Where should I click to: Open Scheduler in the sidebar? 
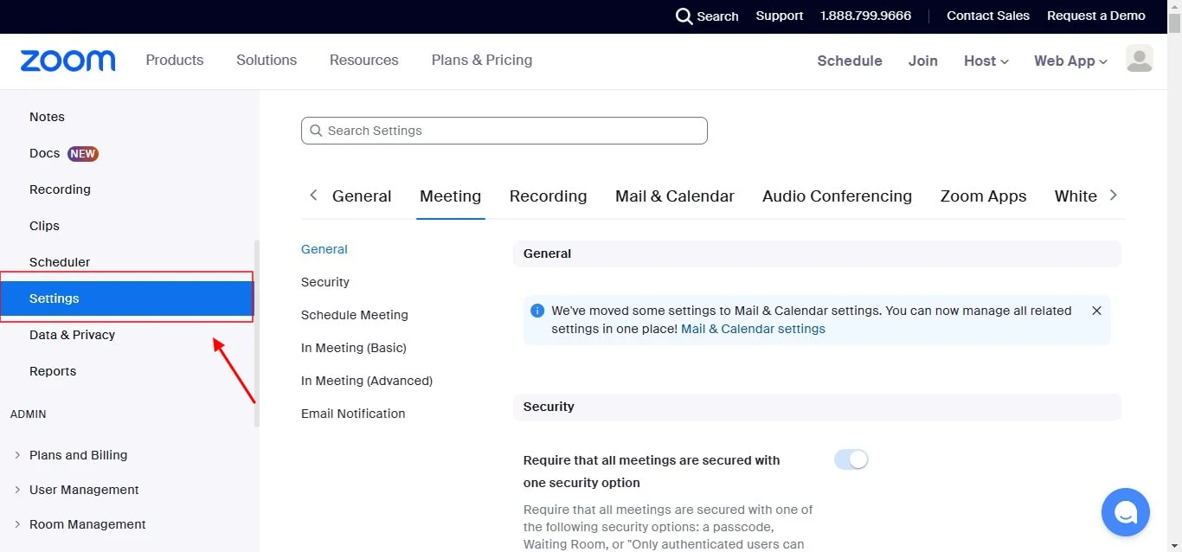[x=60, y=262]
